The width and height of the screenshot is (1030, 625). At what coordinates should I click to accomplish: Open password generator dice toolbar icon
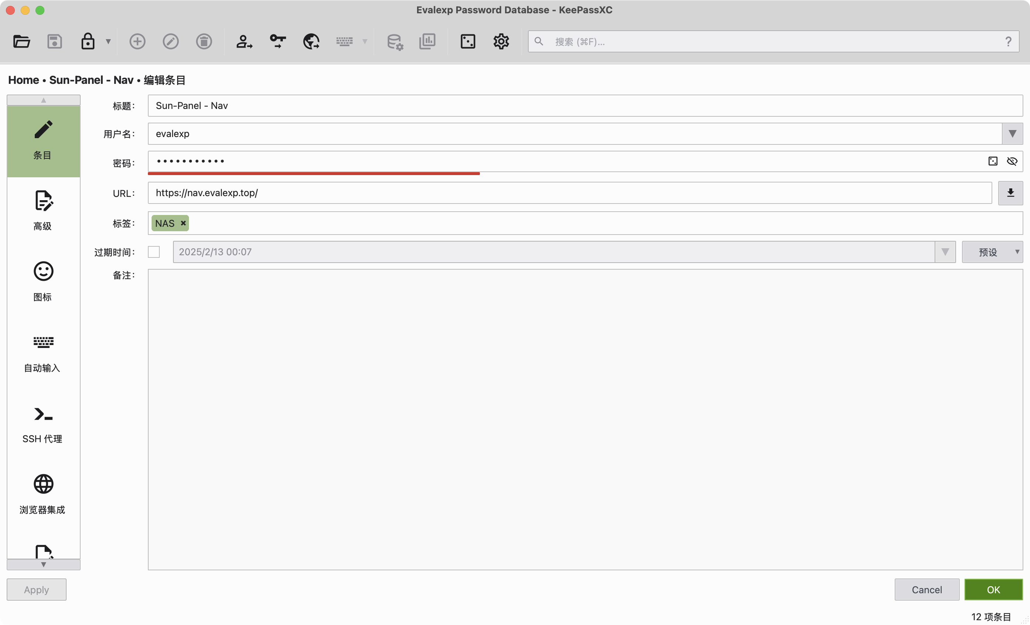point(468,41)
